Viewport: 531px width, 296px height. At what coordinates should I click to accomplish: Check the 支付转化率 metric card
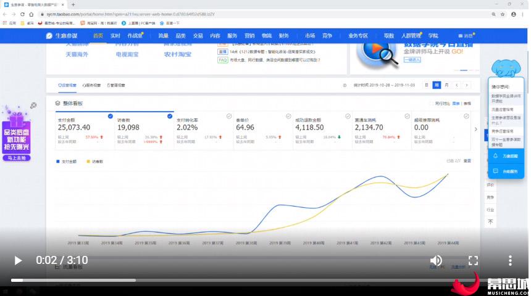pos(229,116)
